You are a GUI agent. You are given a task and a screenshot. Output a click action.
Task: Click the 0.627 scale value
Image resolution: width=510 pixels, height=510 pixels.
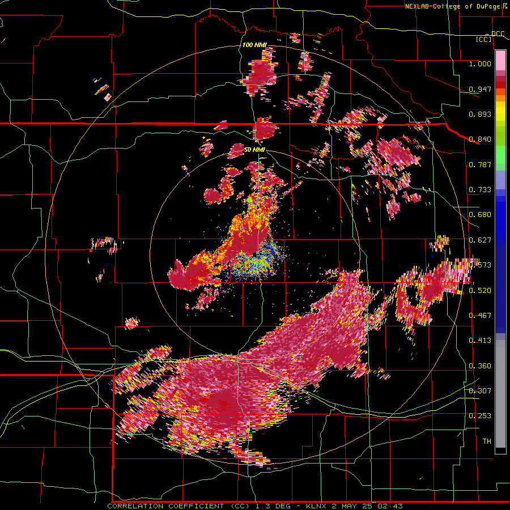(480, 240)
